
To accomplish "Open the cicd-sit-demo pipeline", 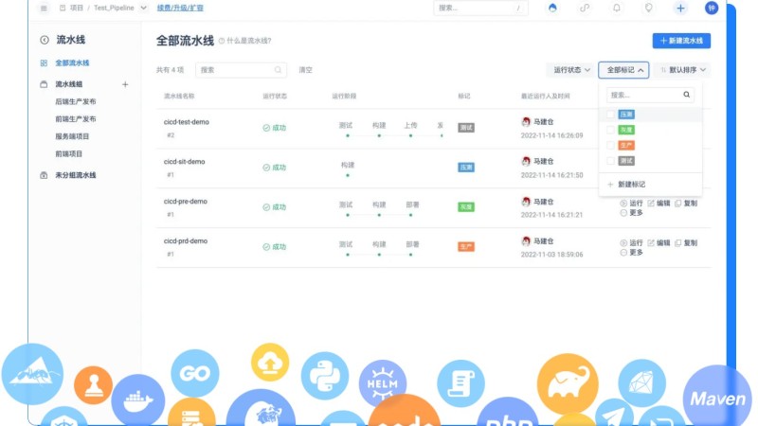I will click(184, 161).
